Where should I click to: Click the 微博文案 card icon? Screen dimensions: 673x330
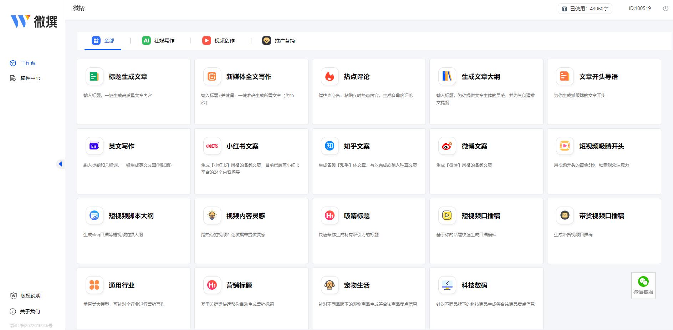447,146
